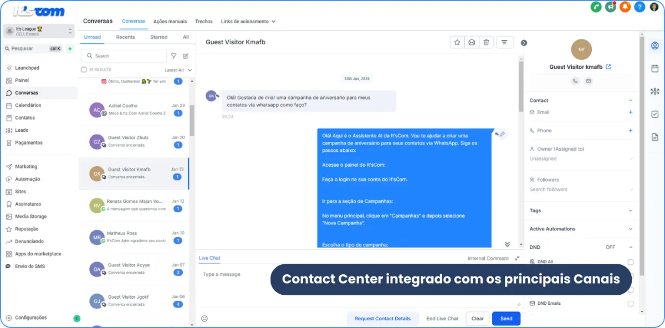Select the All conversations tab
The width and height of the screenshot is (665, 328).
(186, 37)
